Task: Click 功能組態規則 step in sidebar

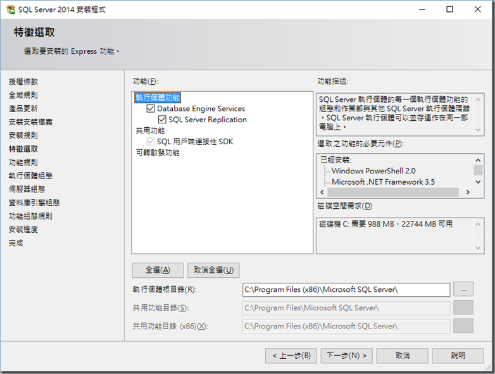Action: pyautogui.click(x=30, y=216)
